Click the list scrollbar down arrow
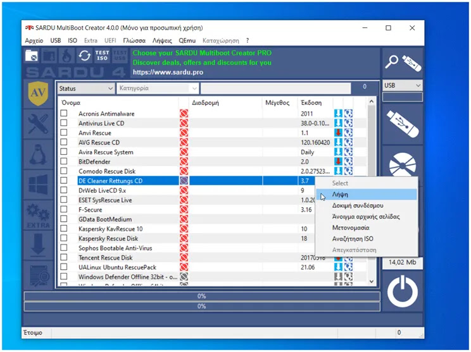The width and height of the screenshot is (471, 352). (x=372, y=281)
